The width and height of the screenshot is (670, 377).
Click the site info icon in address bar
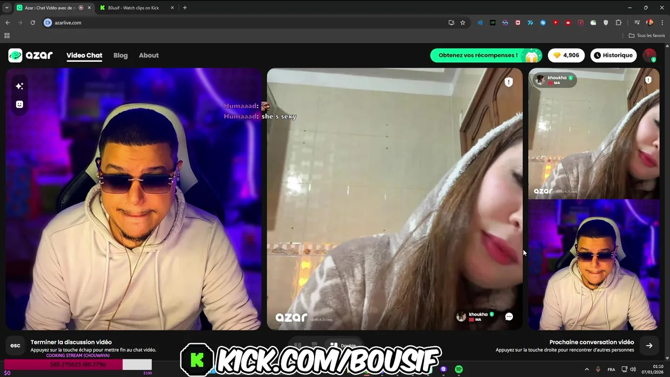[48, 23]
